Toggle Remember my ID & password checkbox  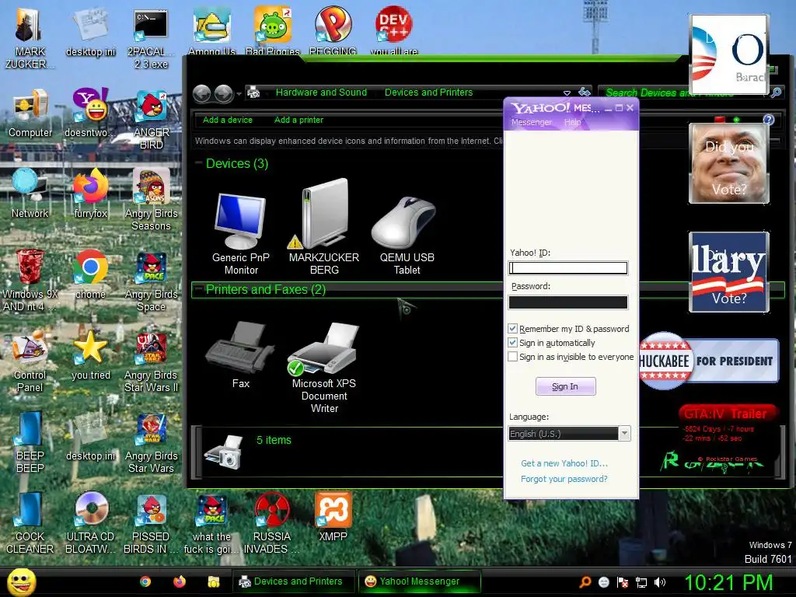(513, 329)
